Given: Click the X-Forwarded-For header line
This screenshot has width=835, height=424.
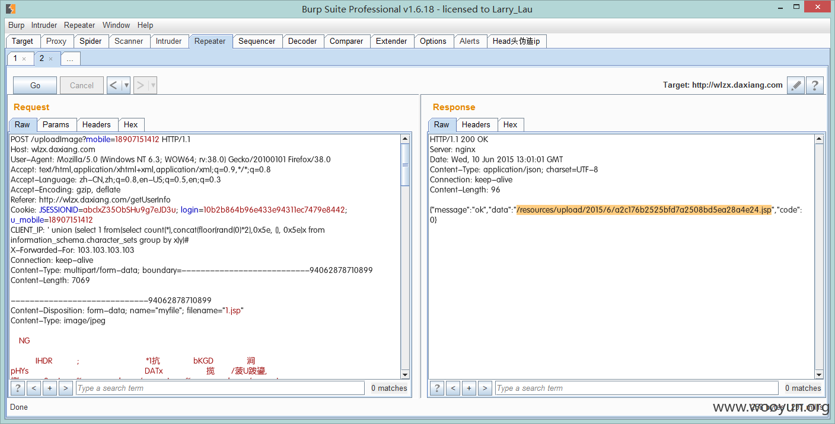Looking at the screenshot, I should tap(72, 250).
